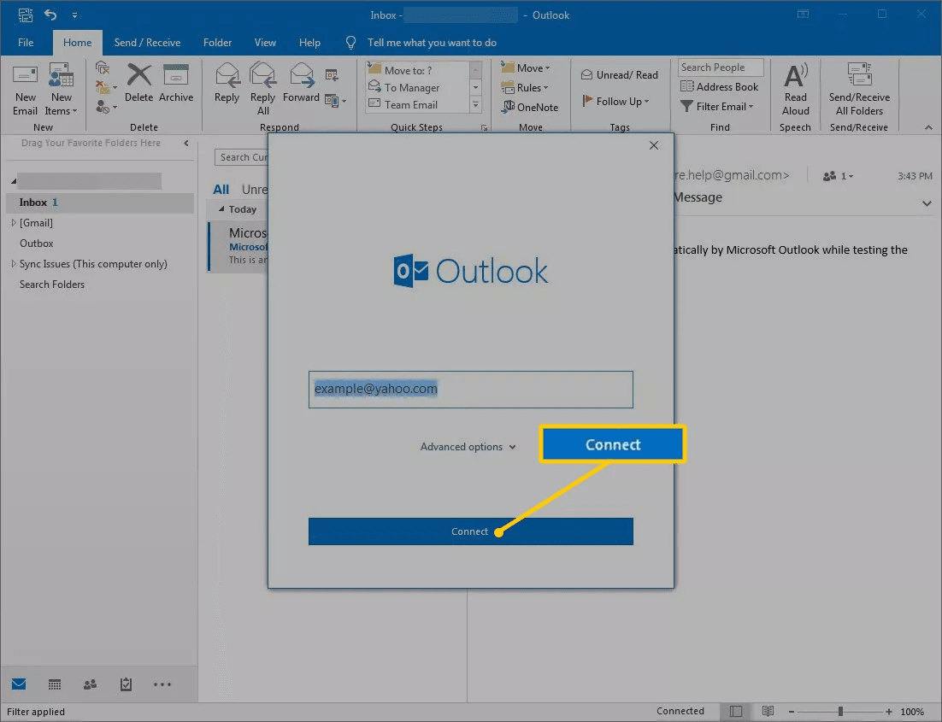Toggle Unread/Read status
The image size is (942, 722).
click(x=620, y=75)
